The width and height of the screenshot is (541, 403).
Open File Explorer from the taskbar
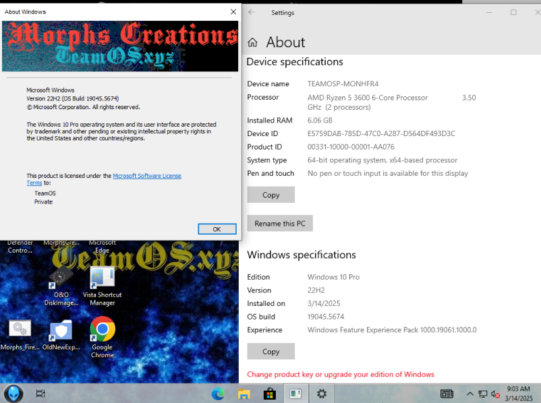244,394
